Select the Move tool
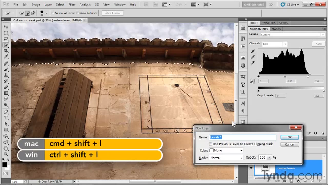Viewport: 328px width, 185px height. (x=6, y=27)
